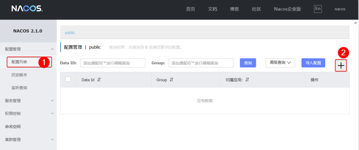Open 监听查询 in the sidebar
The width and height of the screenshot is (359, 150).
(x=19, y=88)
